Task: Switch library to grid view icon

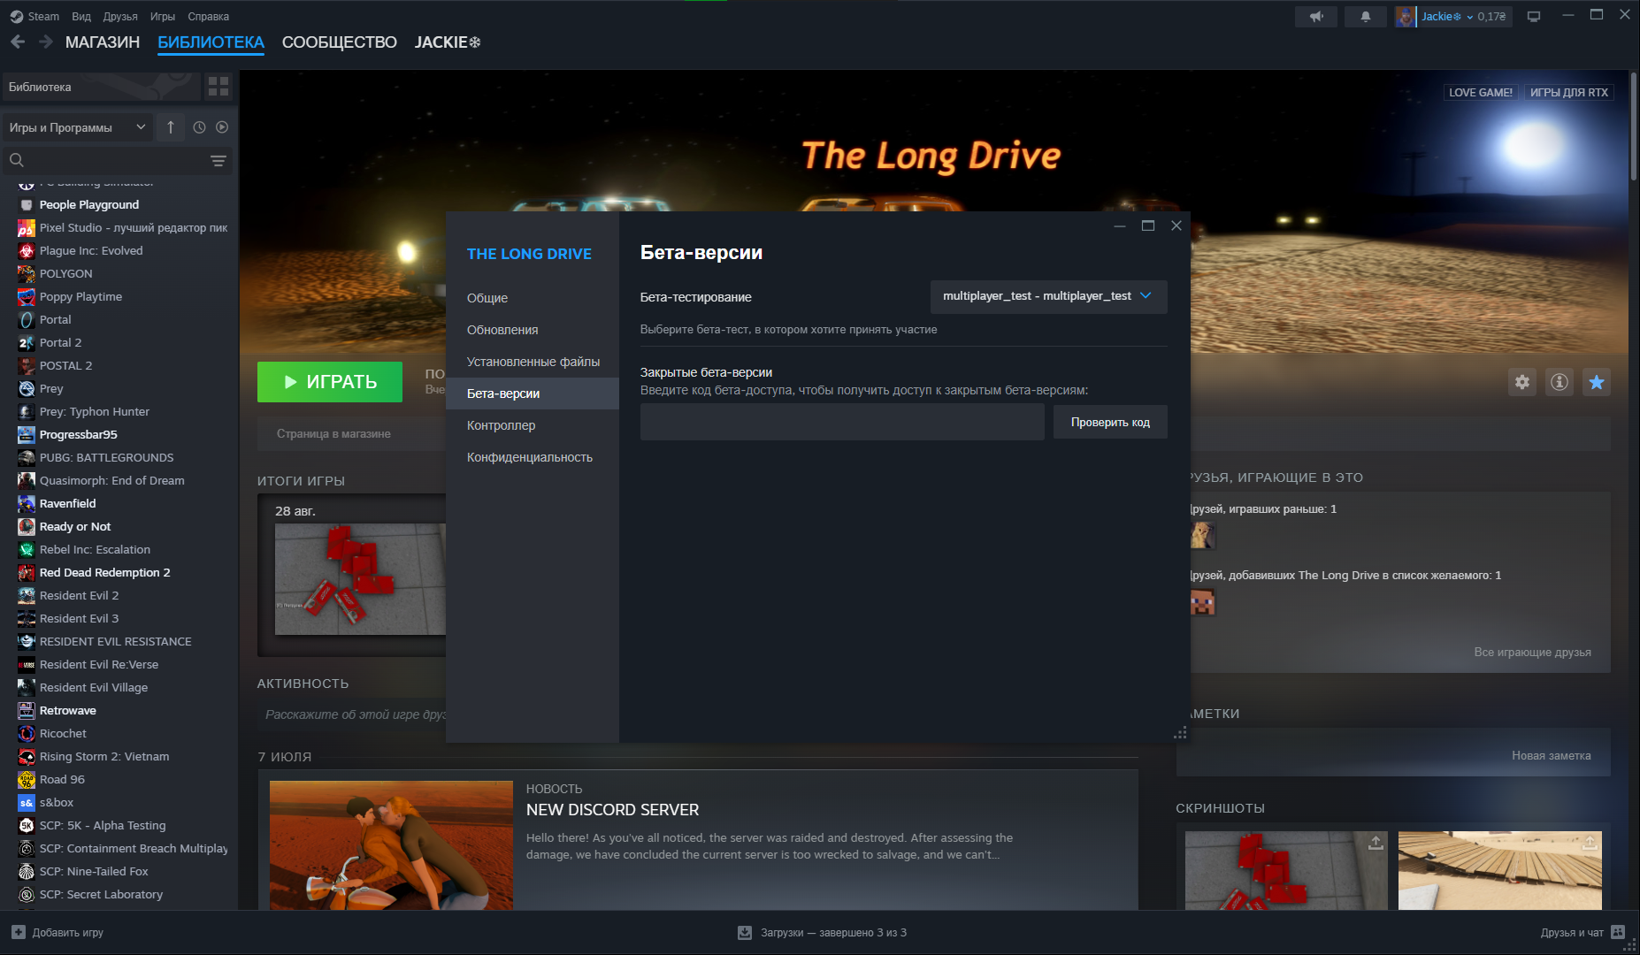Action: [x=218, y=87]
